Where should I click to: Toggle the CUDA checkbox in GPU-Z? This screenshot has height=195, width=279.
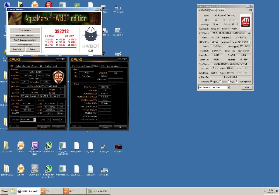[x=220, y=82]
